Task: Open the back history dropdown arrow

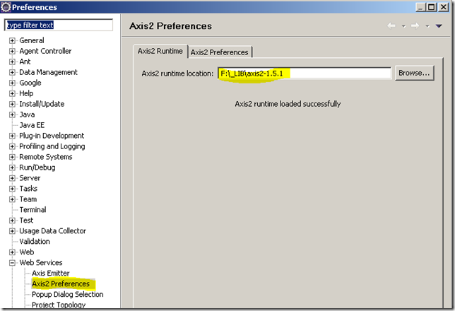Action: [403, 26]
